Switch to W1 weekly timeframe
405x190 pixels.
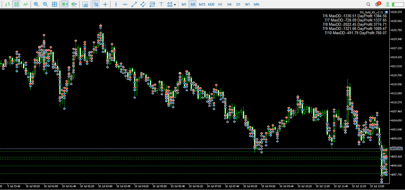(247, 4)
